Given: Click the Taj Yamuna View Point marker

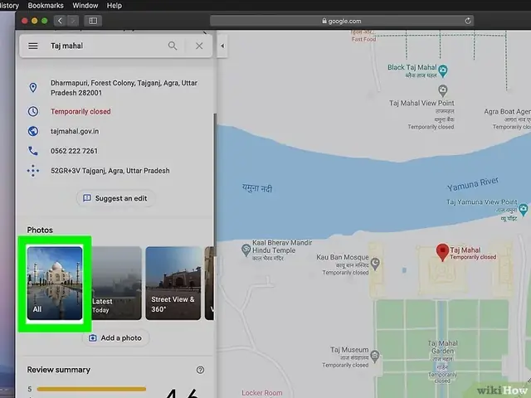Looking at the screenshot, I should pyautogui.click(x=524, y=210).
